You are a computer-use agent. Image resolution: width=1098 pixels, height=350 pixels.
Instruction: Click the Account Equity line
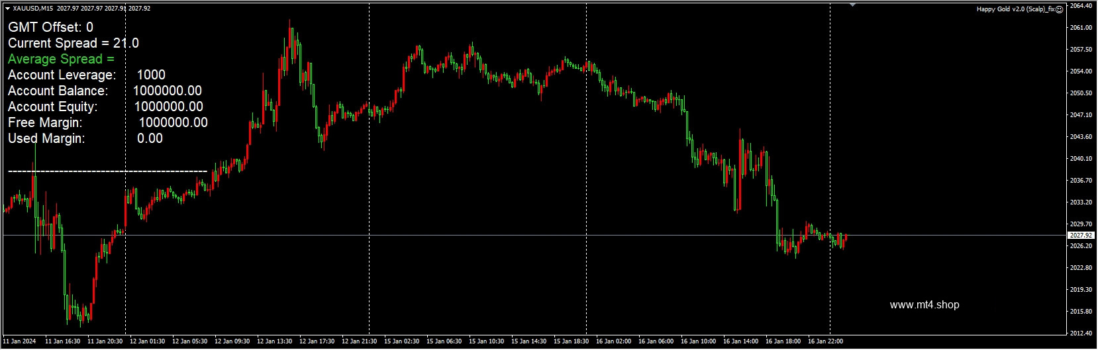(105, 107)
